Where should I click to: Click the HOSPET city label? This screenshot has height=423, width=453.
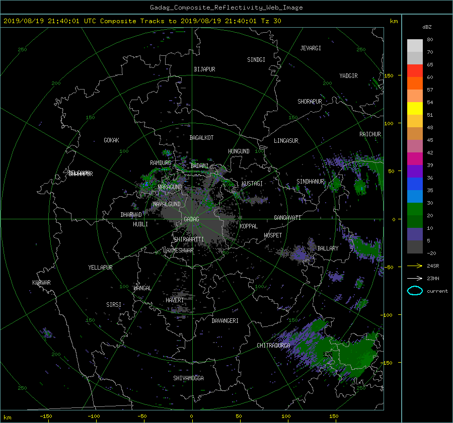(x=273, y=235)
